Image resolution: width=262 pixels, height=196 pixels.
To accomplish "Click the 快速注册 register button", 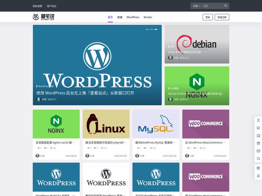I will coord(222,17).
